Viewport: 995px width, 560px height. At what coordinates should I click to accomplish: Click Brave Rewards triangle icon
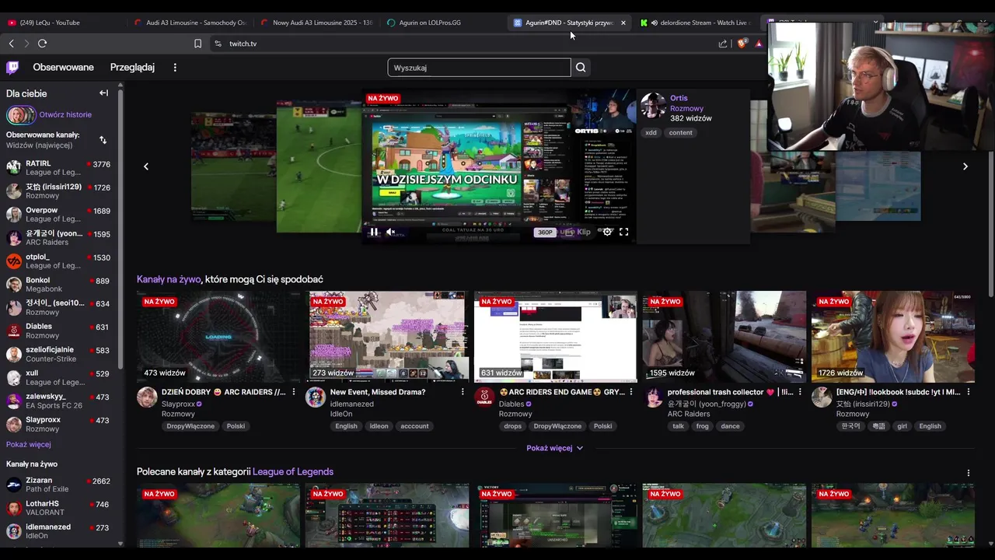(759, 44)
